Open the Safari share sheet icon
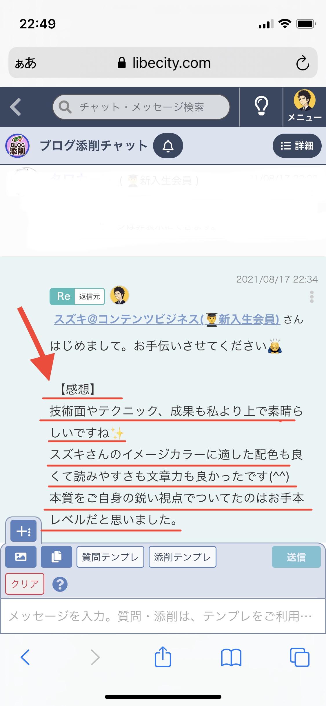The height and width of the screenshot is (706, 326). coord(163,657)
